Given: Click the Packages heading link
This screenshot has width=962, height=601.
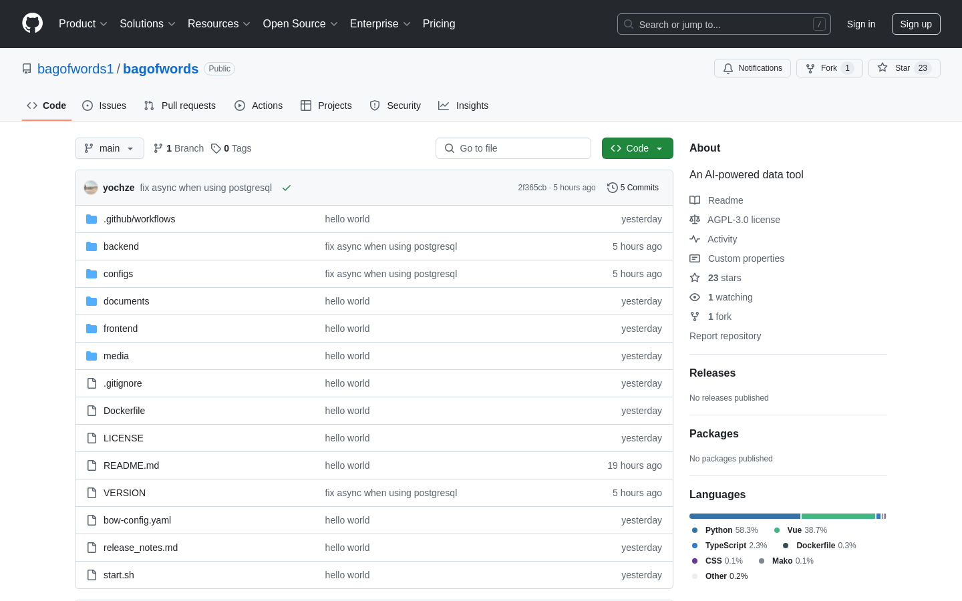Looking at the screenshot, I should 714,434.
